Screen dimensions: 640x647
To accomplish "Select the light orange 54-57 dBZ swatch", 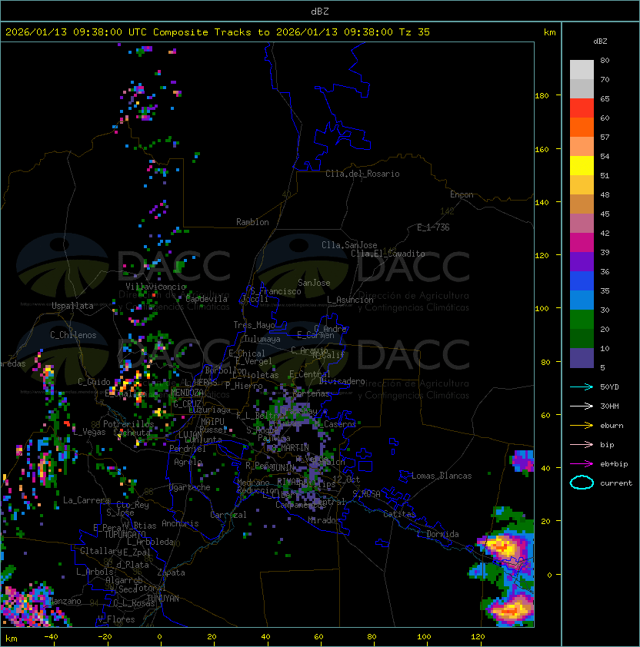I will click(582, 147).
